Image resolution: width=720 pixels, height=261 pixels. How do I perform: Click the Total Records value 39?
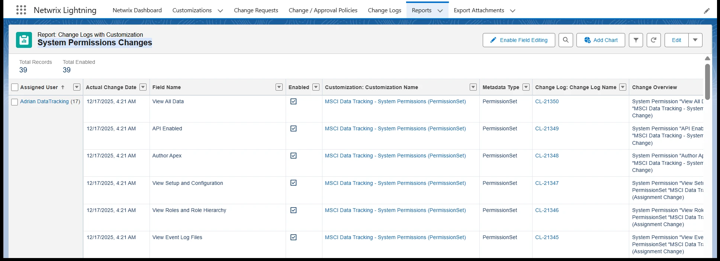(x=23, y=70)
